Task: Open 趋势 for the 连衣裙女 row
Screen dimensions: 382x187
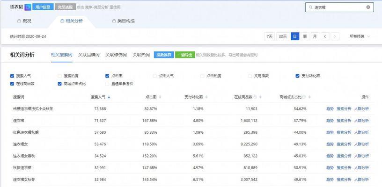Action: (x=330, y=144)
